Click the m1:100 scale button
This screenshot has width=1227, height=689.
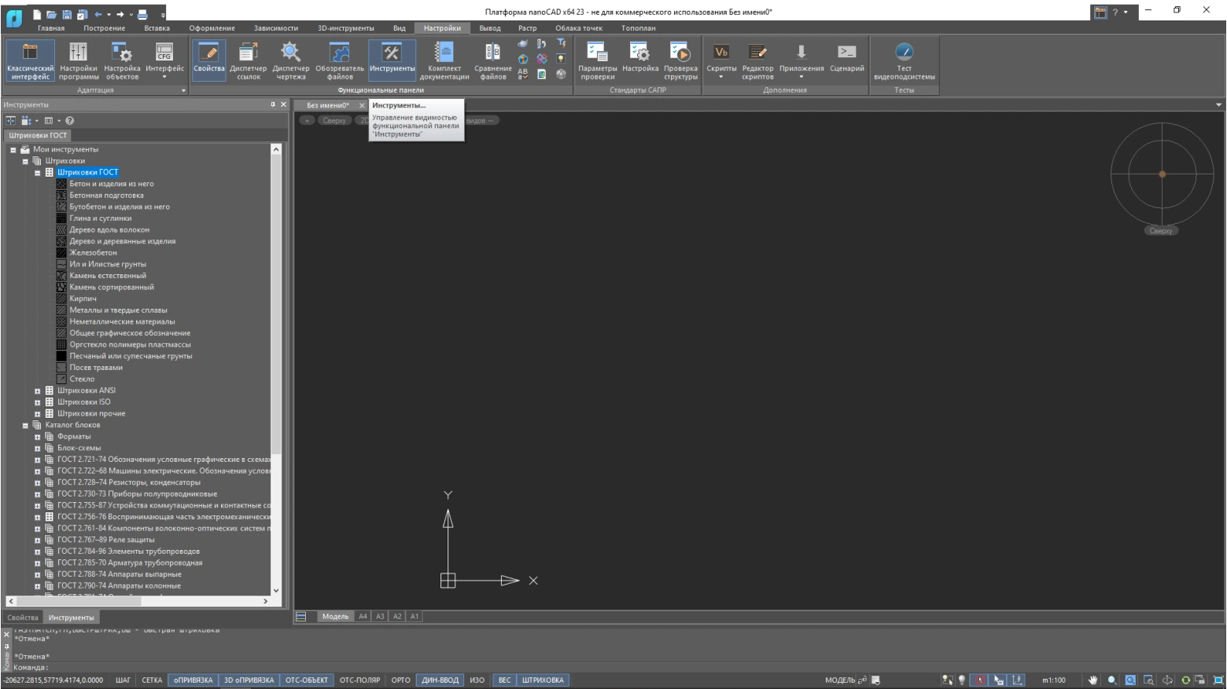(1053, 680)
